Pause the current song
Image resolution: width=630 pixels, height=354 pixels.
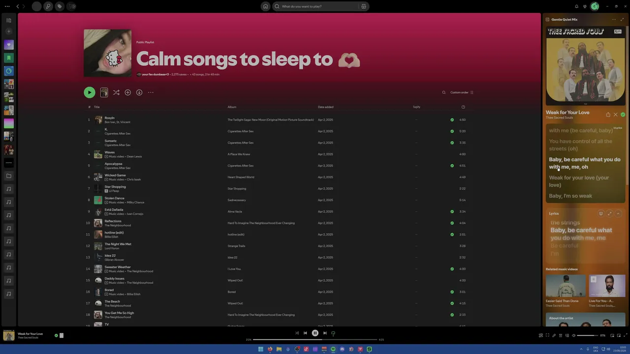[x=315, y=333]
